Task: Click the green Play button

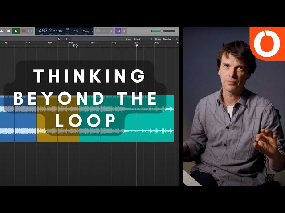Action: 16,31
